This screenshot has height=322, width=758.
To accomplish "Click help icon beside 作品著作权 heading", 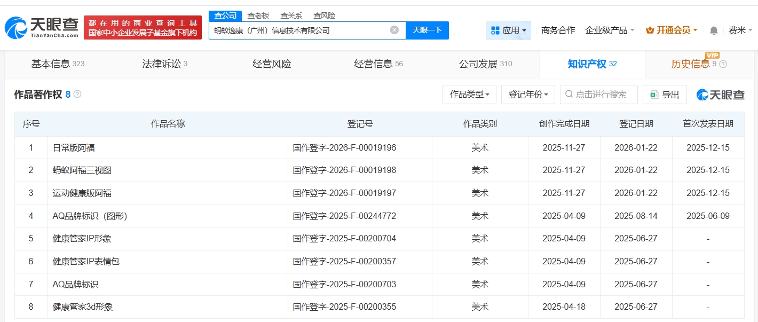I will [x=77, y=95].
